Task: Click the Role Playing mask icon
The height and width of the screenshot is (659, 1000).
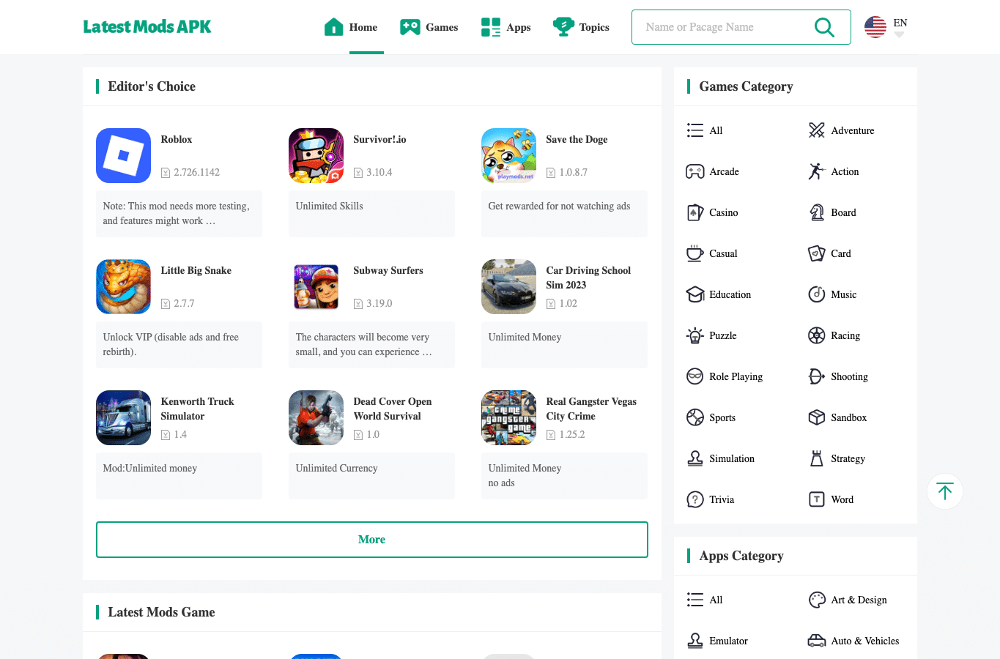Action: (x=695, y=376)
